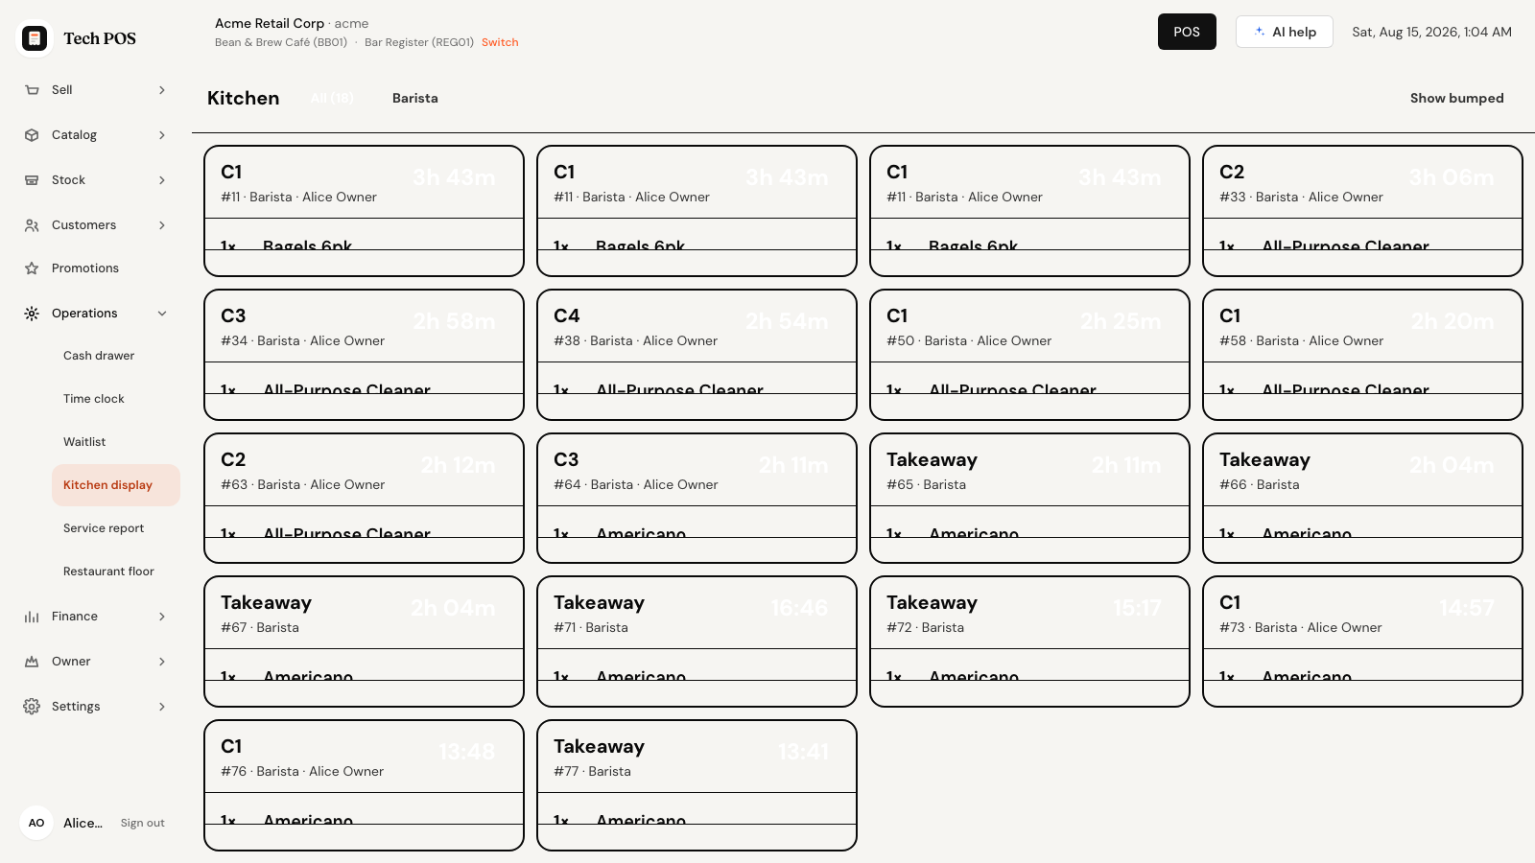This screenshot has width=1535, height=863.
Task: Open order #65 Takeaway ticket card
Action: [x=1029, y=498]
